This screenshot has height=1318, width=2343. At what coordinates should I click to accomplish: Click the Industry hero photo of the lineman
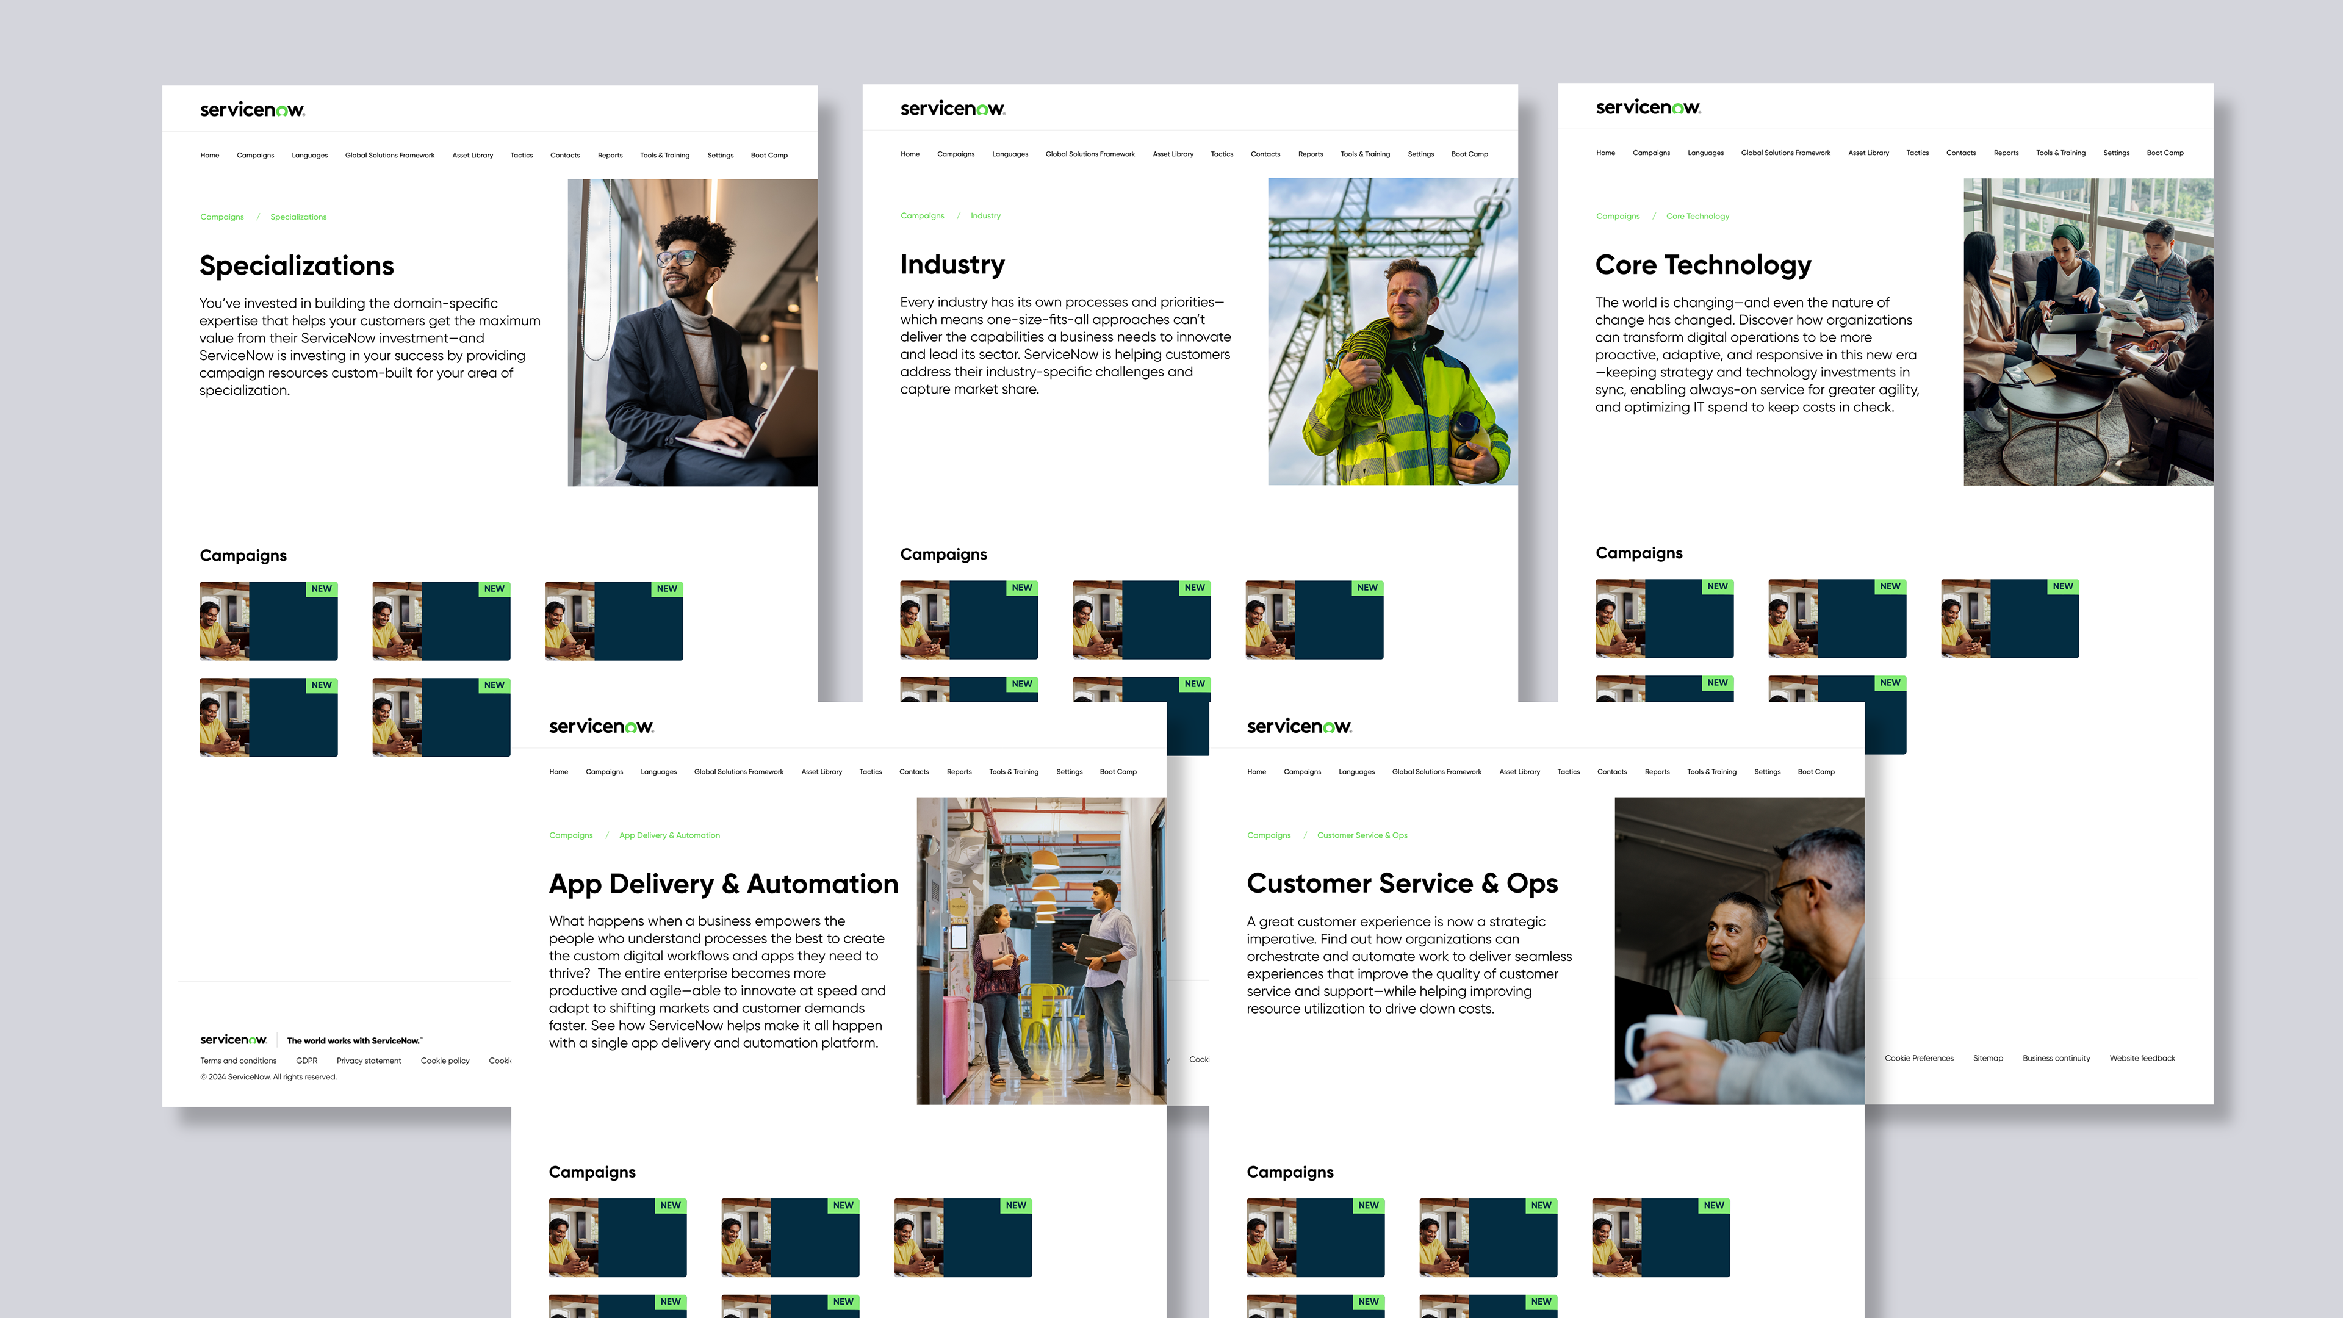(1392, 332)
